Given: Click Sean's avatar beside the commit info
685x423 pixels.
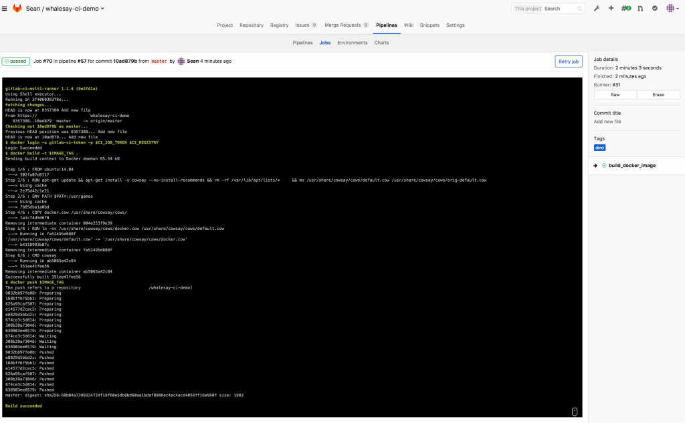Looking at the screenshot, I should point(181,60).
